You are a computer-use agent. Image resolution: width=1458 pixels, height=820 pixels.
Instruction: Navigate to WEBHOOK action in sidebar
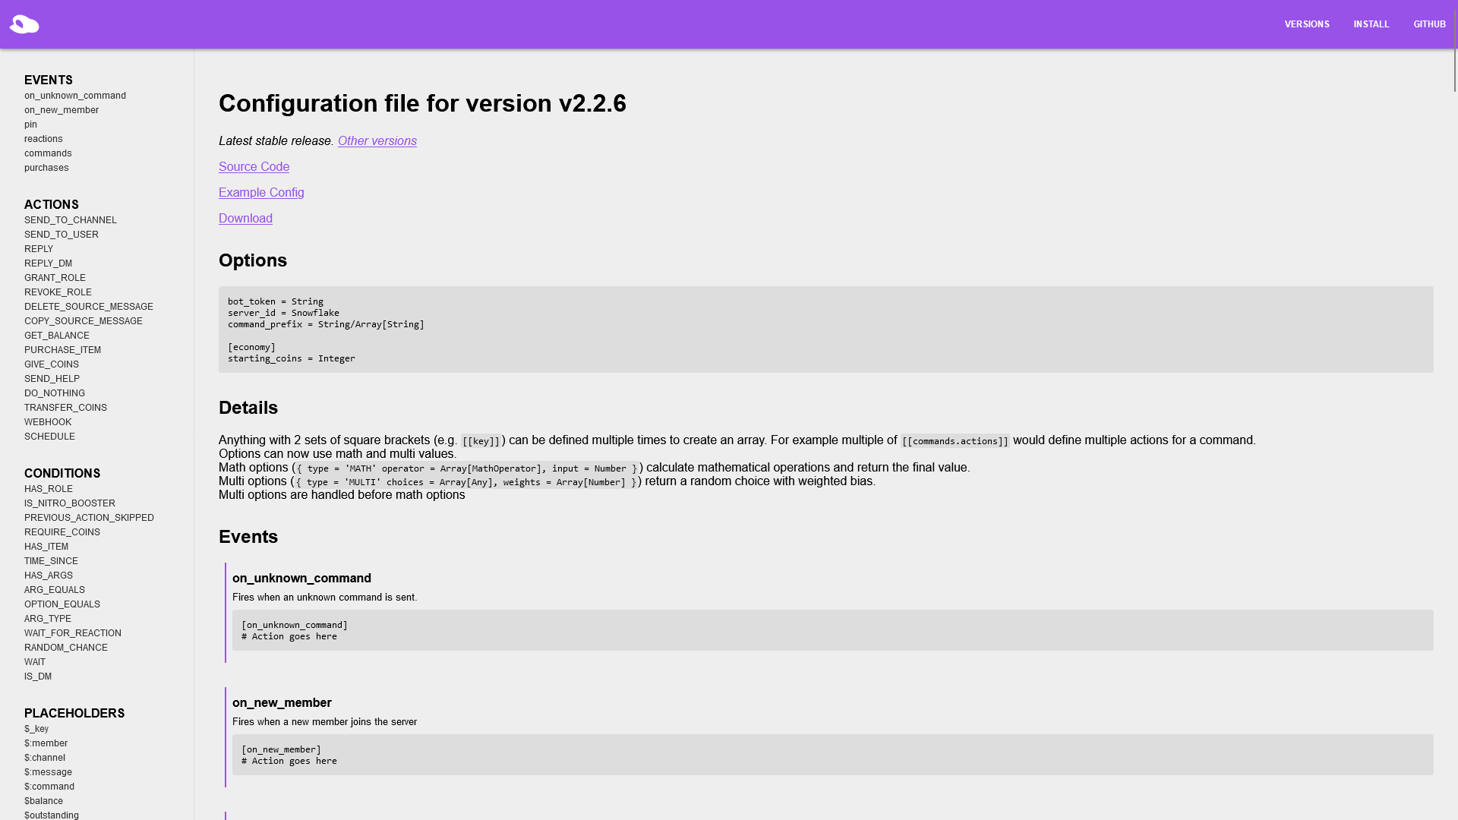coord(48,422)
